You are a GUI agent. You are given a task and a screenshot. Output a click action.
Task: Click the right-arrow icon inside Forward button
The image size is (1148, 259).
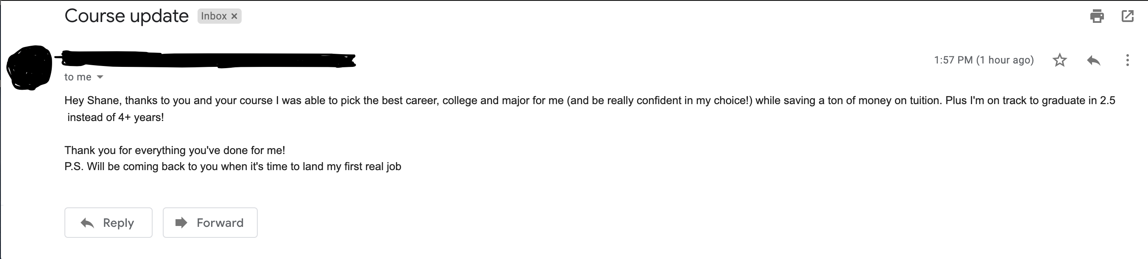(x=181, y=223)
